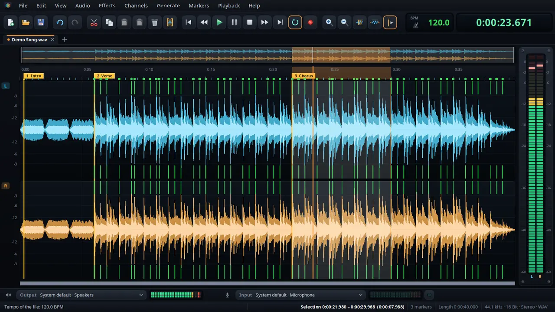Select the Demo Song.wav tab

point(29,39)
